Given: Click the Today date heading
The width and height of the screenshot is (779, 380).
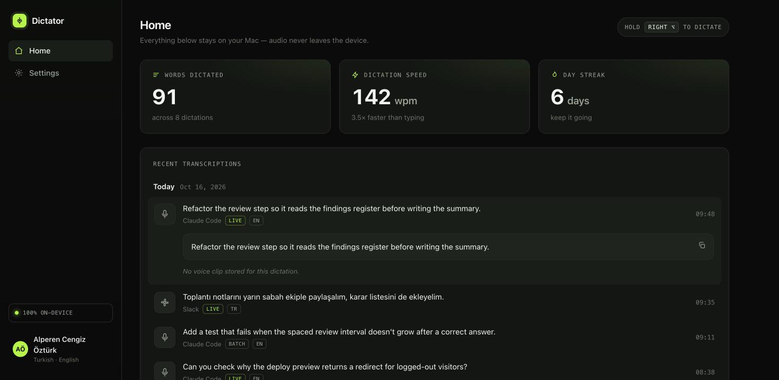Looking at the screenshot, I should pos(164,186).
